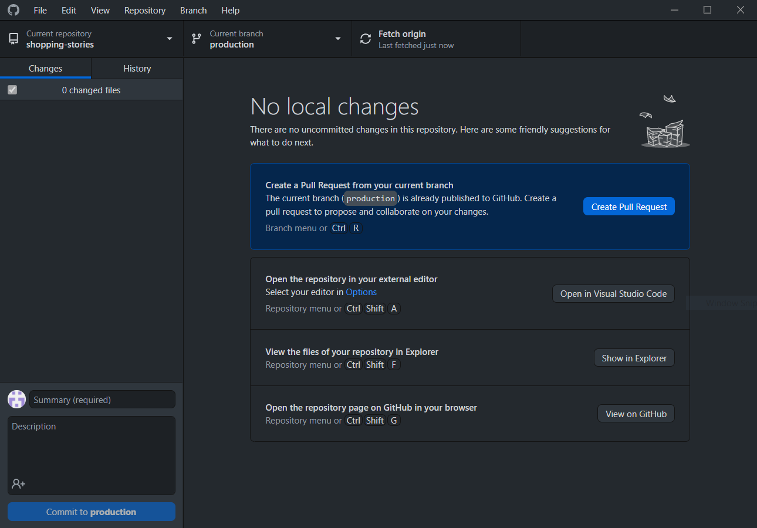Click 'Open the repository in your external editor' title
Viewport: 757px width, 528px height.
pos(352,279)
